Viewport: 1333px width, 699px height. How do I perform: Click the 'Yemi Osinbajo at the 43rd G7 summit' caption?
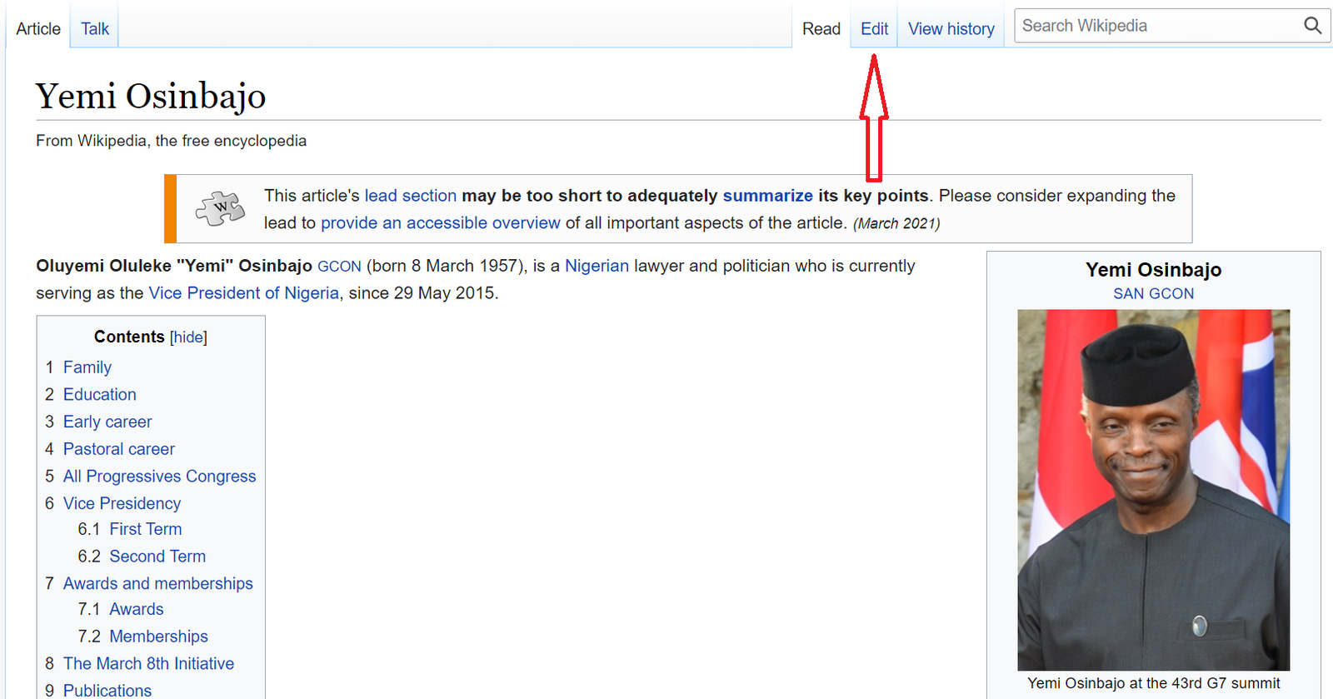[x=1153, y=683]
